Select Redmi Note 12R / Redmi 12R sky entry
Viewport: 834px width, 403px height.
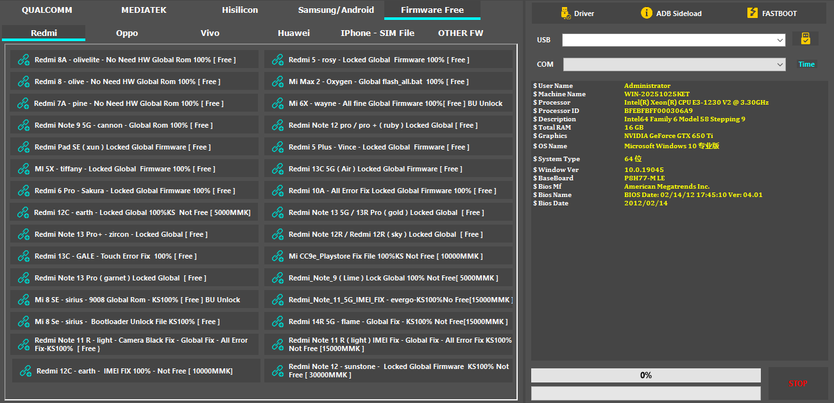pos(388,234)
